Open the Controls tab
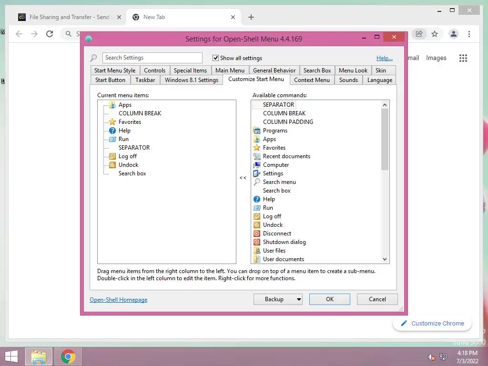This screenshot has height=366, width=488. click(x=155, y=71)
